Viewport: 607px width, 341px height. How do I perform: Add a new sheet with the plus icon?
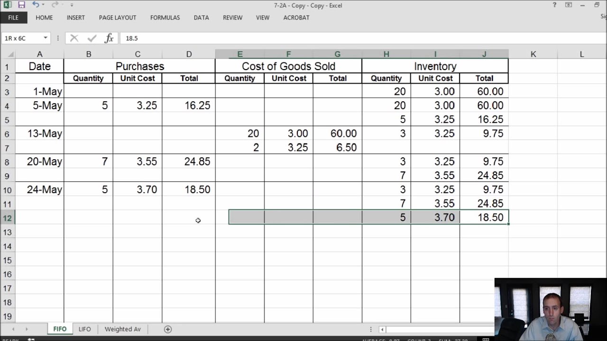(x=167, y=329)
